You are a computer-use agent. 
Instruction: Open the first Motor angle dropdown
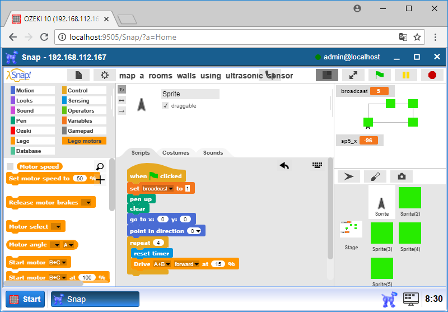(55, 245)
